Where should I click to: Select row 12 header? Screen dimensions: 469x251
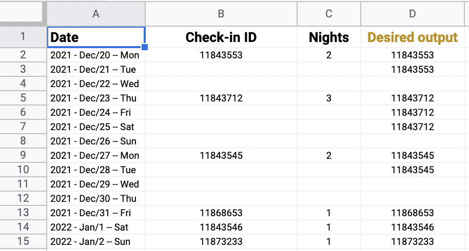(23, 198)
